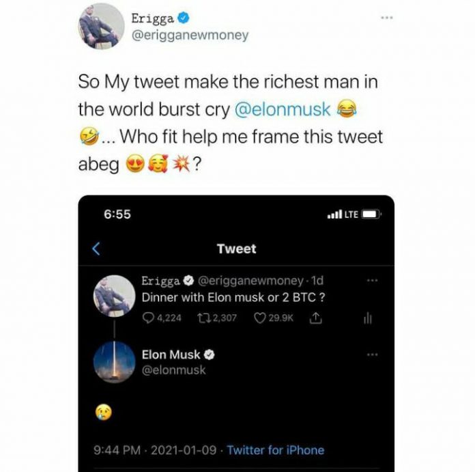
Task: Open the Twitter for iPhone link
Action: (x=275, y=450)
